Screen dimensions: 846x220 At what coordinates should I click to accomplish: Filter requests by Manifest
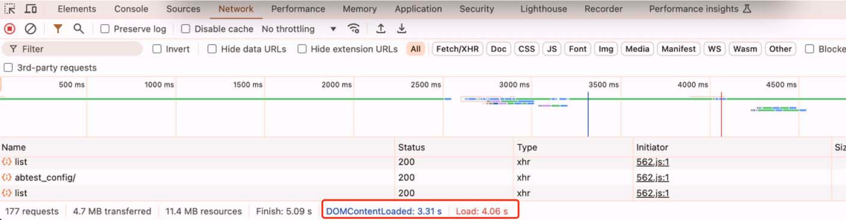[x=679, y=49]
